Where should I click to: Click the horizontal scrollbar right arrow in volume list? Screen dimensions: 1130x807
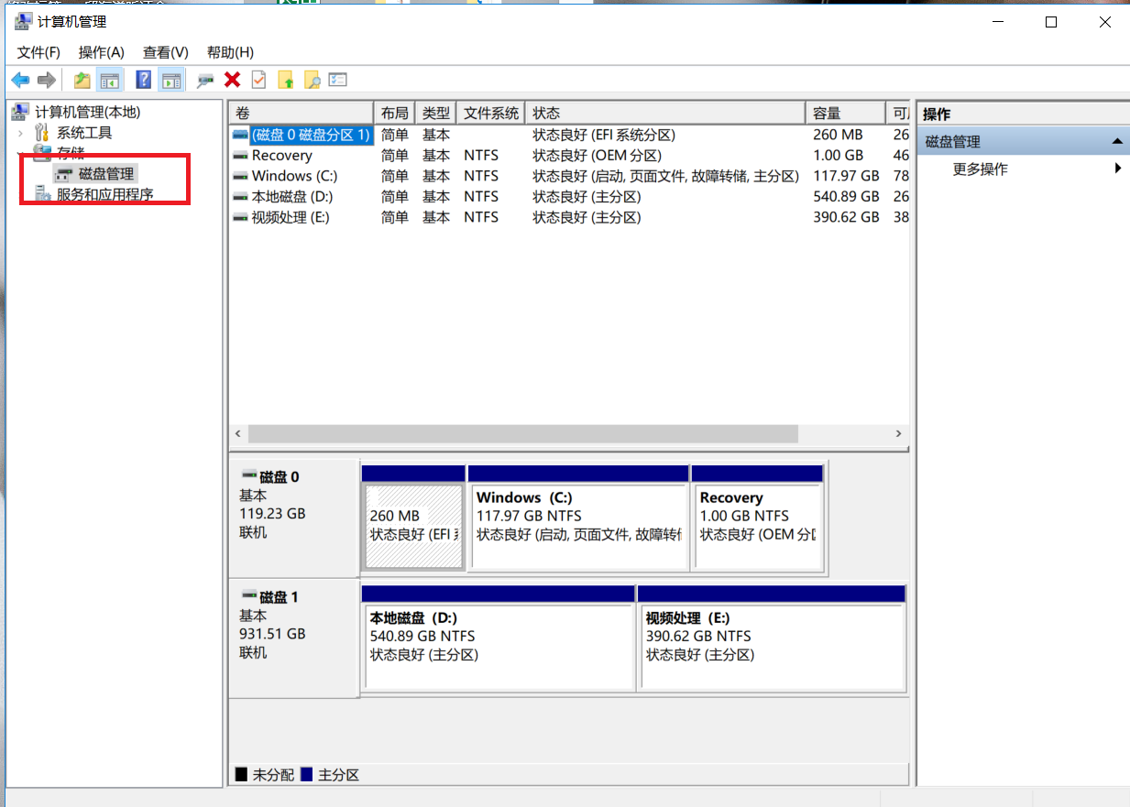point(899,433)
